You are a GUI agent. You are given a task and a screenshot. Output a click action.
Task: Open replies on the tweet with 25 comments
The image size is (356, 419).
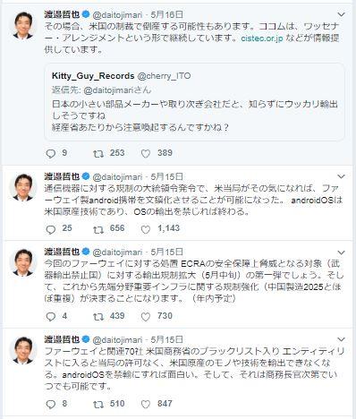pyautogui.click(x=51, y=229)
